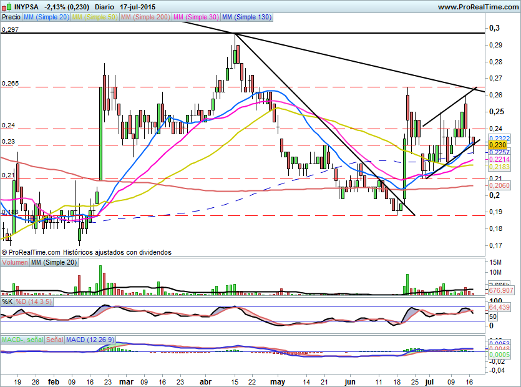Screen dimensions: 521x387
Task: Select the %D (14 3 5) label
Action: click(34, 302)
